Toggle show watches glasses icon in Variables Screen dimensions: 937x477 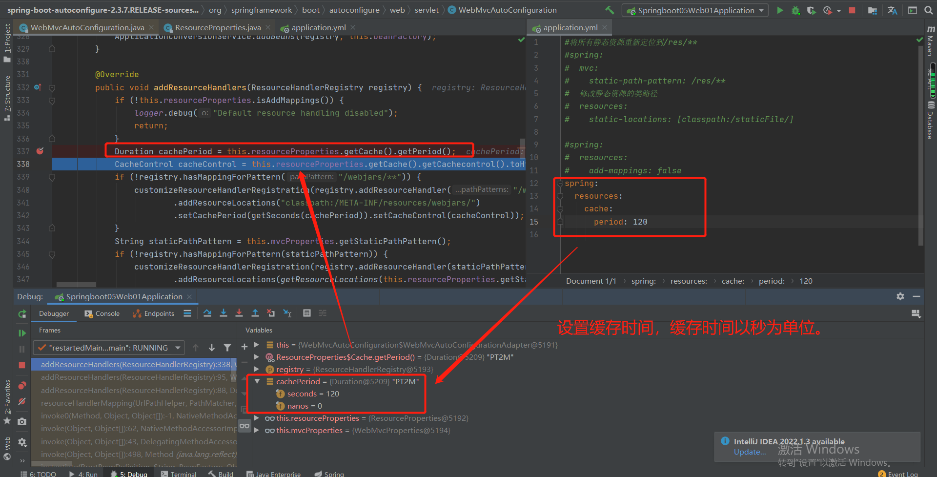tap(244, 426)
